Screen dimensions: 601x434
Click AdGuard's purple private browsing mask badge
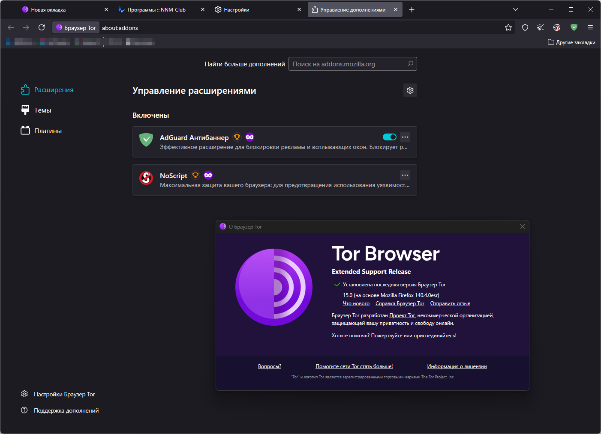(x=250, y=137)
